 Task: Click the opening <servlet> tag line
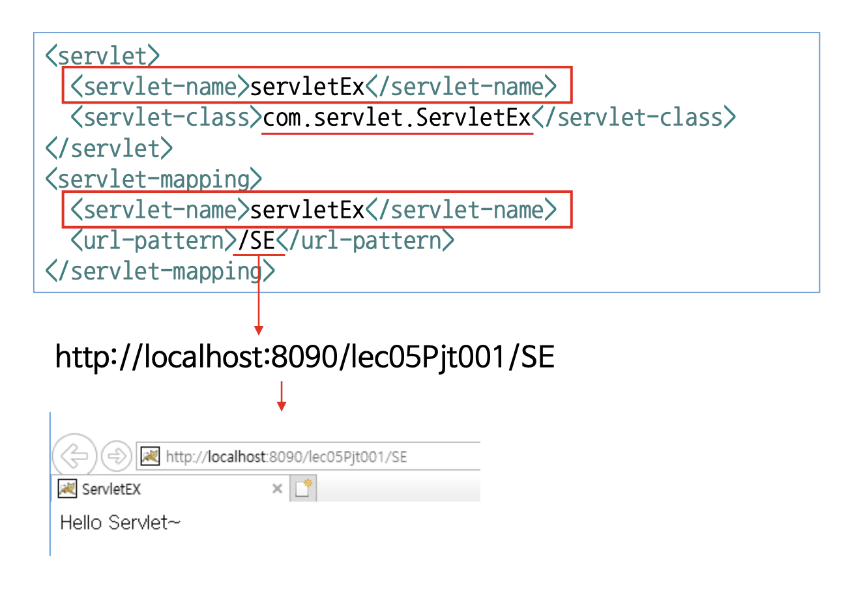coord(102,56)
